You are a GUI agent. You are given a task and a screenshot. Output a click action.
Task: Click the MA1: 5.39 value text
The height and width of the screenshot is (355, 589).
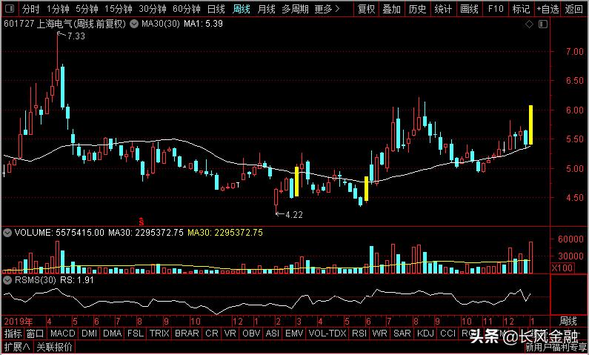(x=203, y=24)
